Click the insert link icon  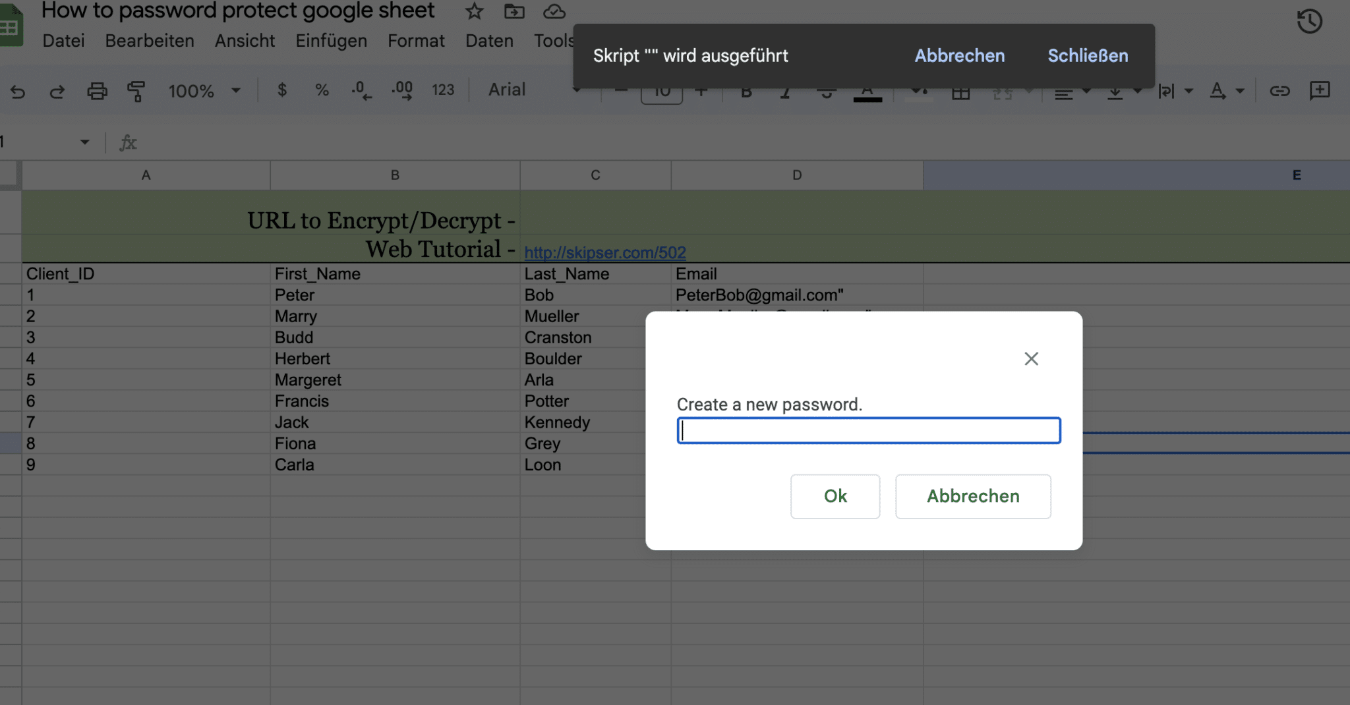pos(1279,91)
